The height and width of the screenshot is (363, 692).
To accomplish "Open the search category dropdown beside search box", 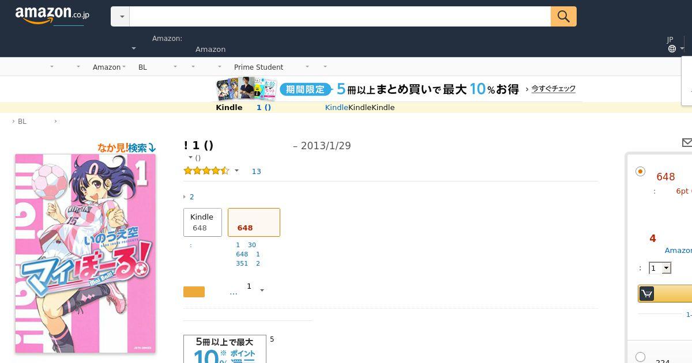I will [121, 17].
